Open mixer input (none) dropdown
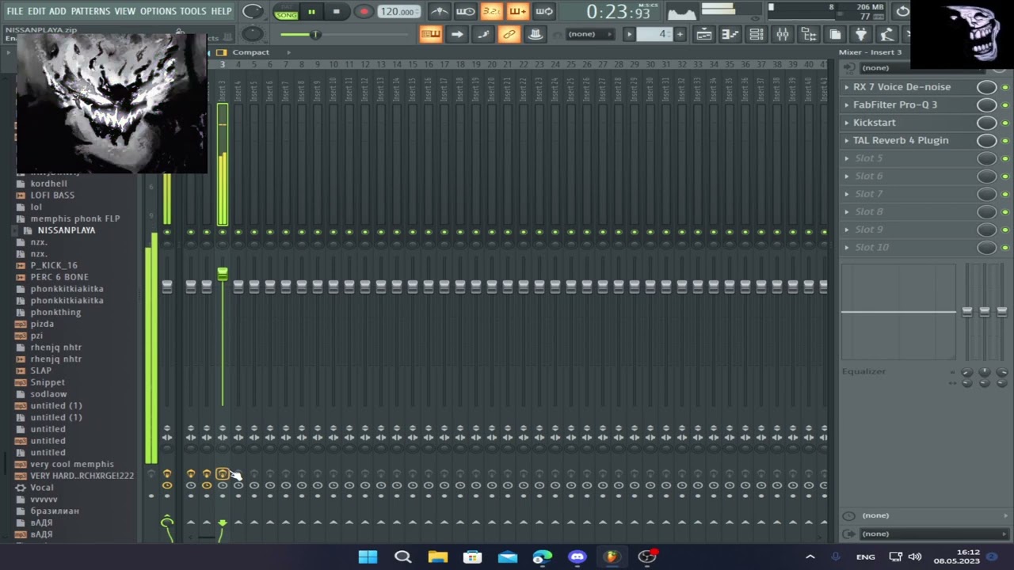The width and height of the screenshot is (1014, 570). (923, 68)
